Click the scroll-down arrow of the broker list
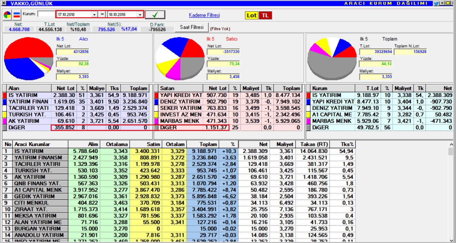The image size is (456, 243). (x=451, y=240)
